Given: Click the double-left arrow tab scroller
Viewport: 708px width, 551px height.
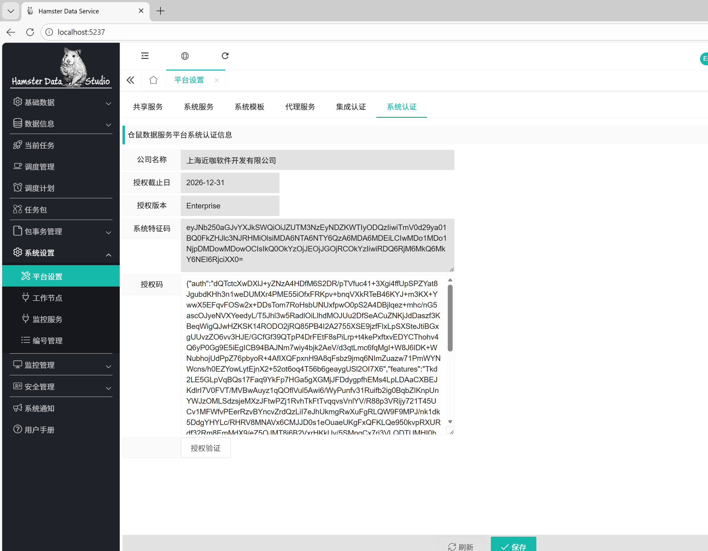Looking at the screenshot, I should tap(130, 80).
